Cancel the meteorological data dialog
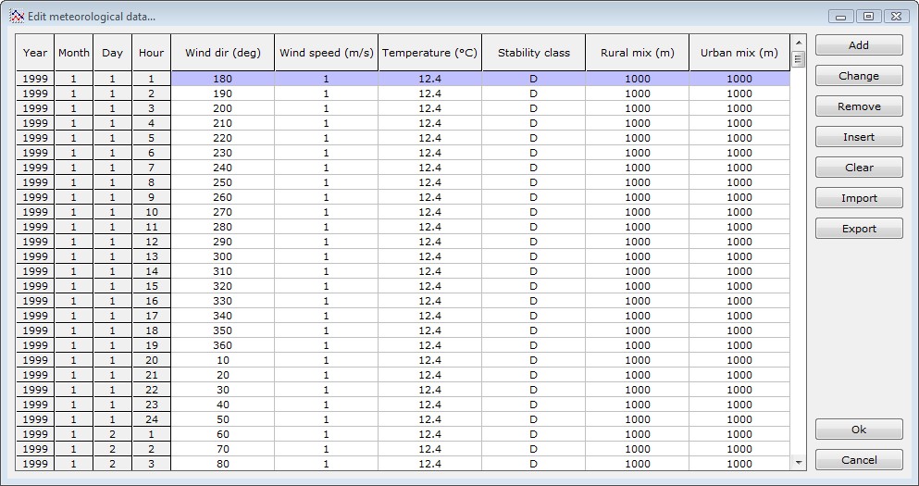Screen dimensions: 919x486 [858, 460]
